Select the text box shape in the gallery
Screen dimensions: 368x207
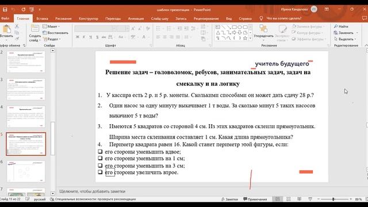coord(218,27)
